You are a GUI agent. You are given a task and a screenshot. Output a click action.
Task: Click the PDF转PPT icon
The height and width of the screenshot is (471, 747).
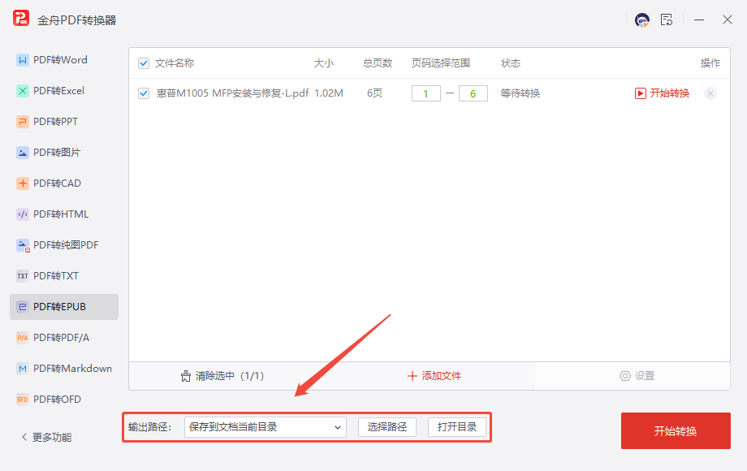click(23, 122)
